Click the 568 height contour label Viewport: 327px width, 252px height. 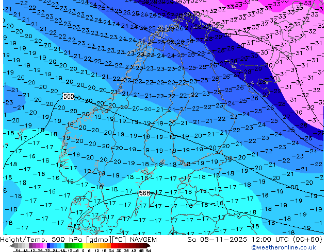click(144, 193)
